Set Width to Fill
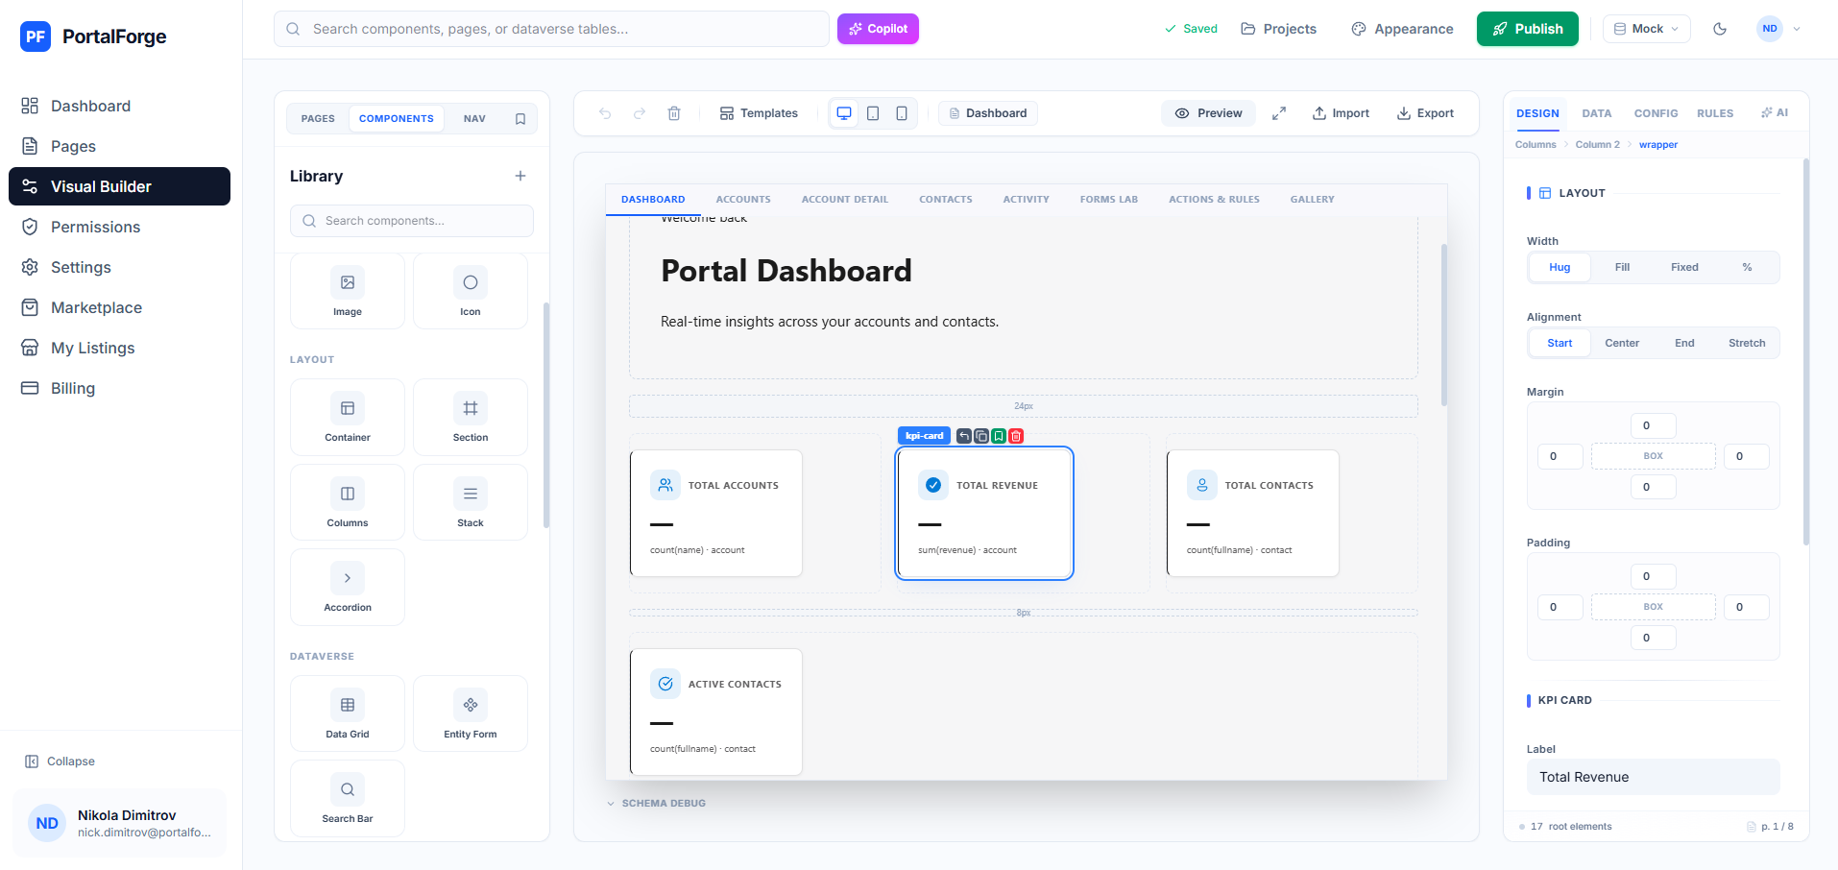Viewport: 1838px width, 870px height. pyautogui.click(x=1621, y=267)
